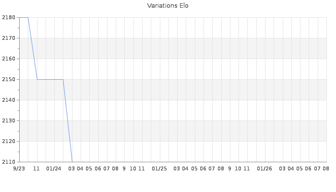Click the Variations Elo chart title

(168, 6)
